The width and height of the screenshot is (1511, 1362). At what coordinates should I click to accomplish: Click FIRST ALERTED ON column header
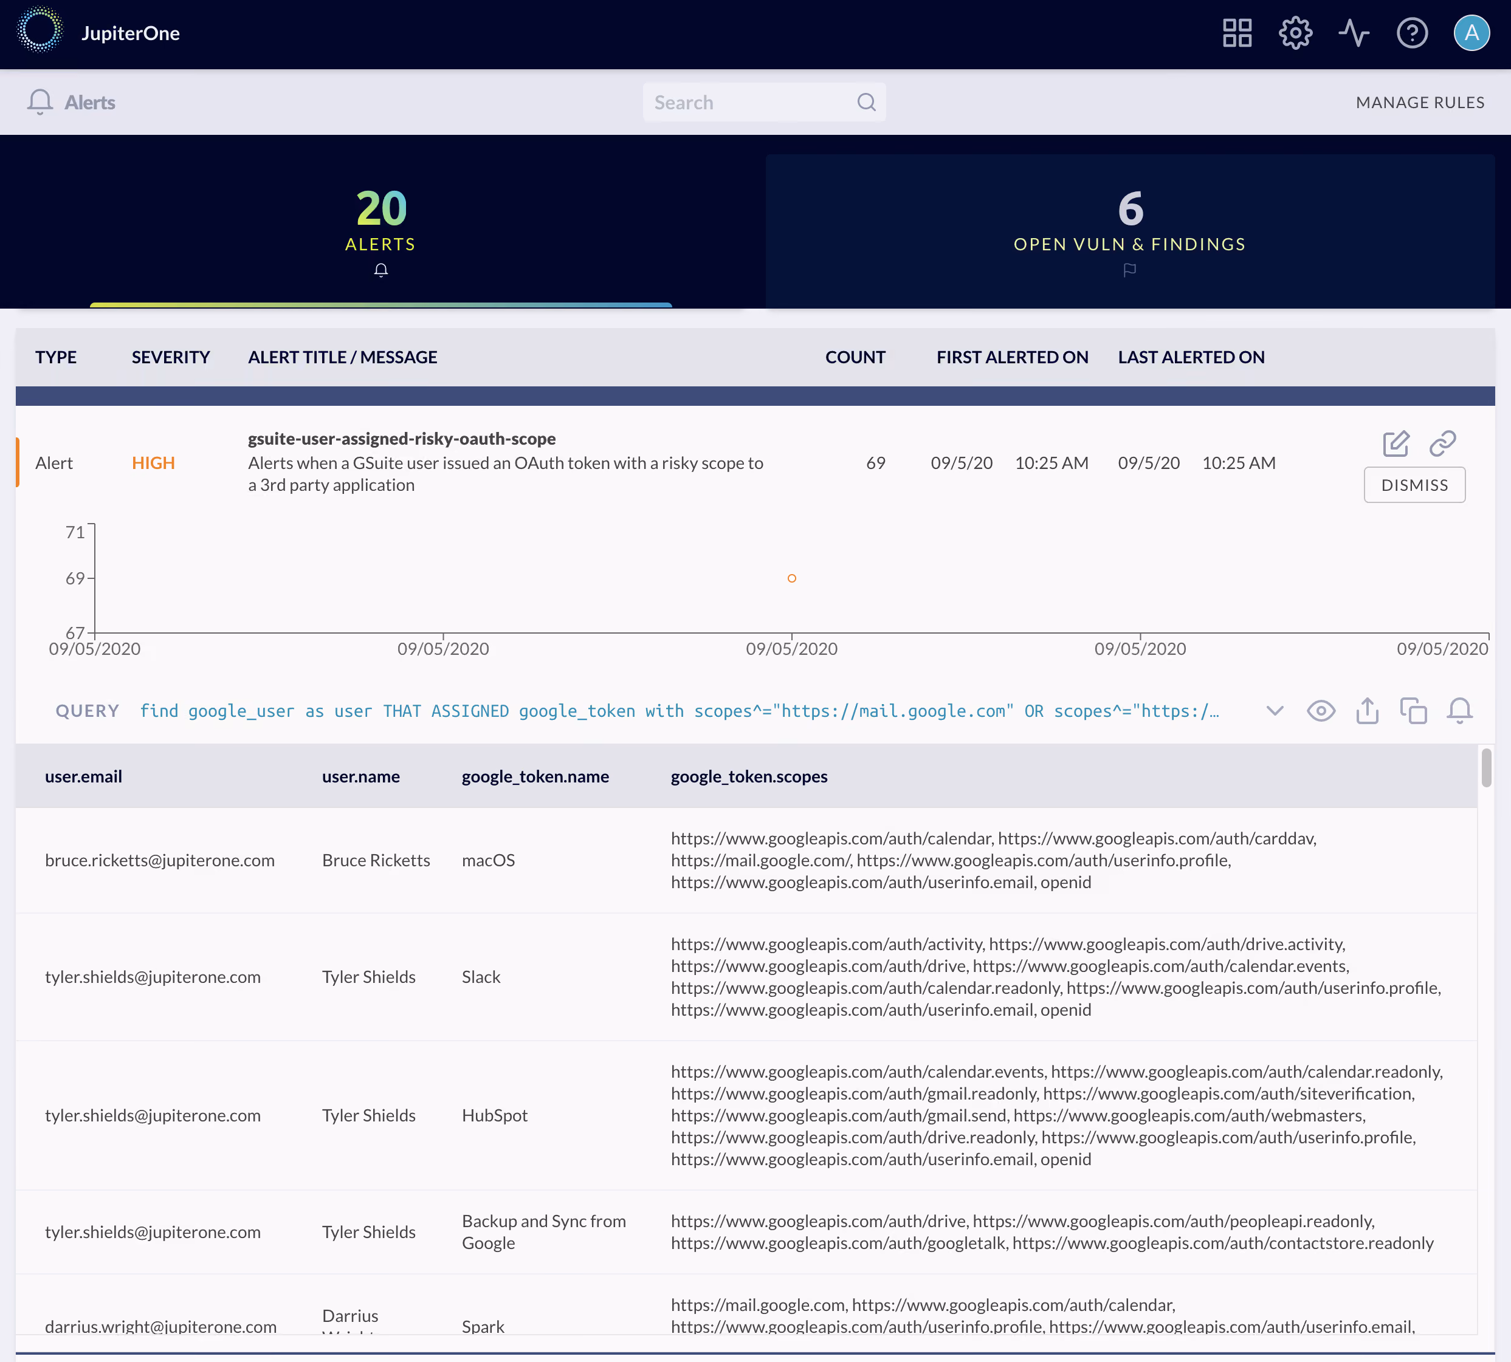[1013, 357]
